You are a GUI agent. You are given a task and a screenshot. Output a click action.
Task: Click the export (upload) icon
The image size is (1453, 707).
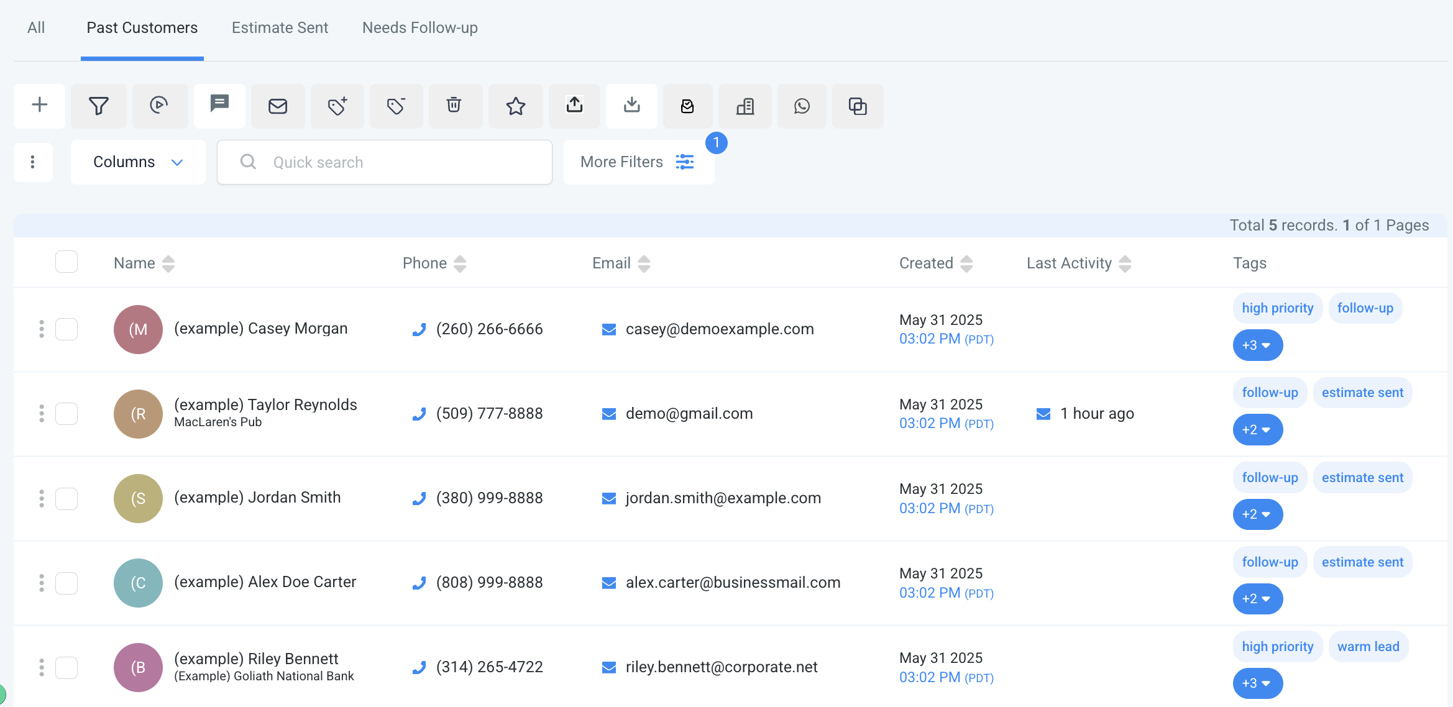coord(574,106)
